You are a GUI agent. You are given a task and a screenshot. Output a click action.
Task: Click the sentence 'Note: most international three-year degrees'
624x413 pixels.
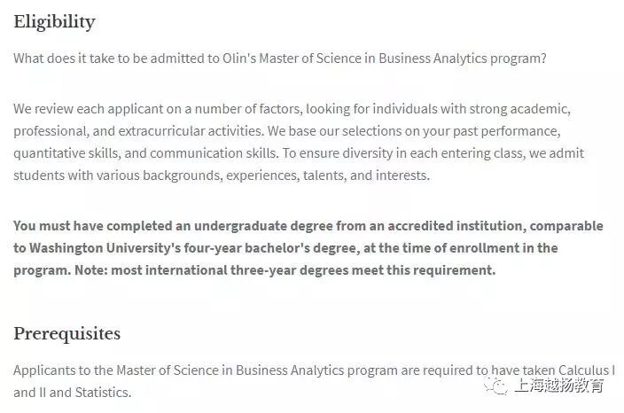click(285, 270)
